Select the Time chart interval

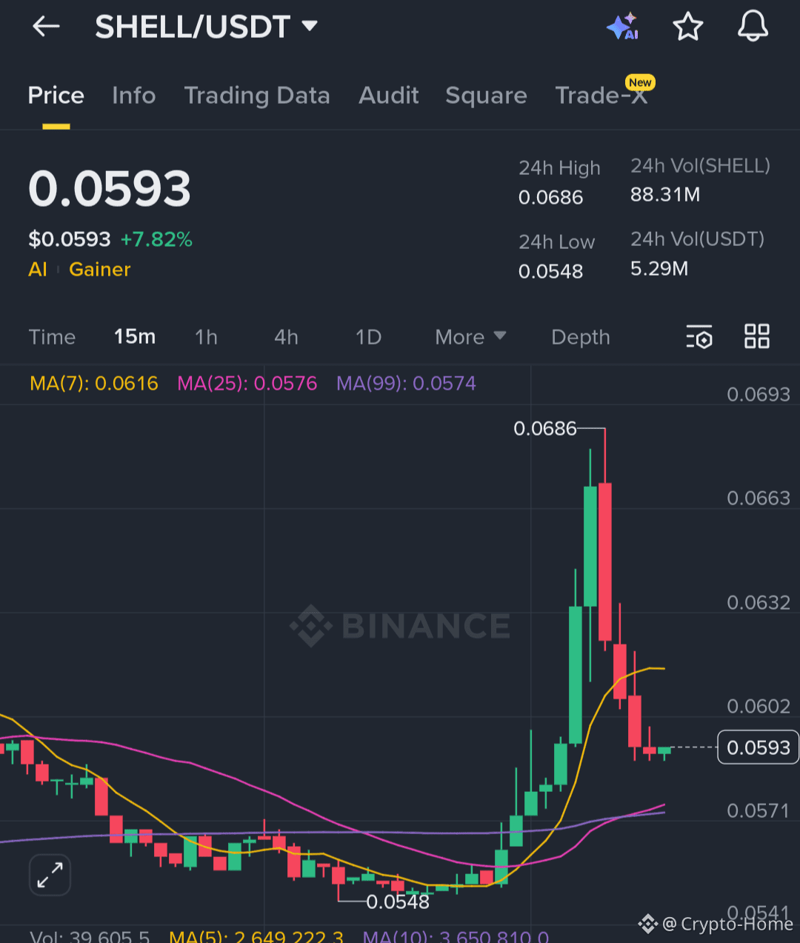(x=52, y=337)
